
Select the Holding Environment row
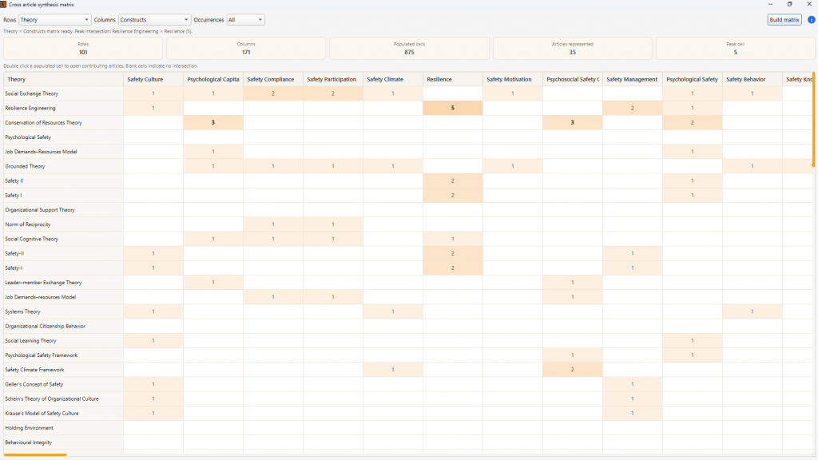(64, 428)
